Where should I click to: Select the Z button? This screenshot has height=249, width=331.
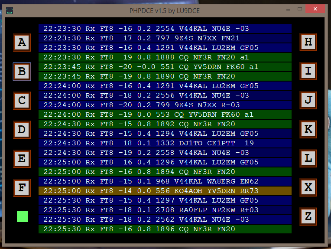point(308,216)
